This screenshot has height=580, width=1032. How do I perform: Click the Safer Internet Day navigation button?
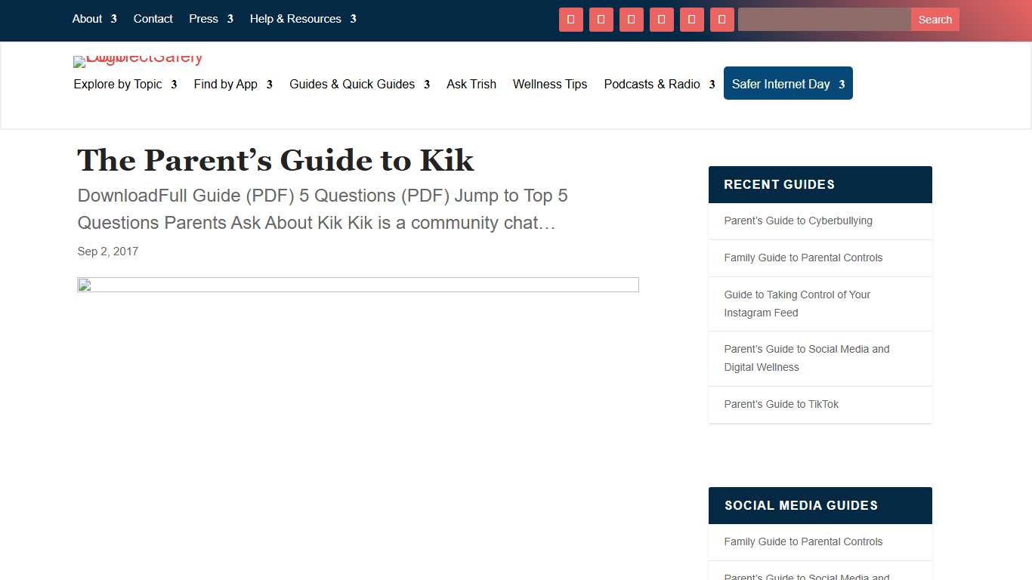(x=788, y=83)
